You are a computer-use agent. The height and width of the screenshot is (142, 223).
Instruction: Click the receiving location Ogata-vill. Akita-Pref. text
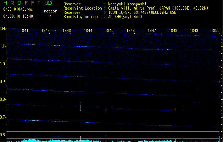point(158,8)
